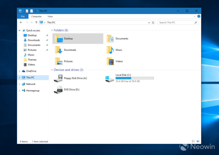Switch to the View ribbon tab

[50, 16]
